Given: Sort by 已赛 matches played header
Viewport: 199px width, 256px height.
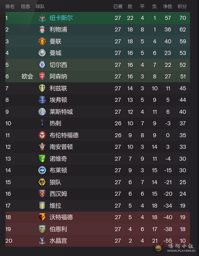Looking at the screenshot, I should pos(118,6).
